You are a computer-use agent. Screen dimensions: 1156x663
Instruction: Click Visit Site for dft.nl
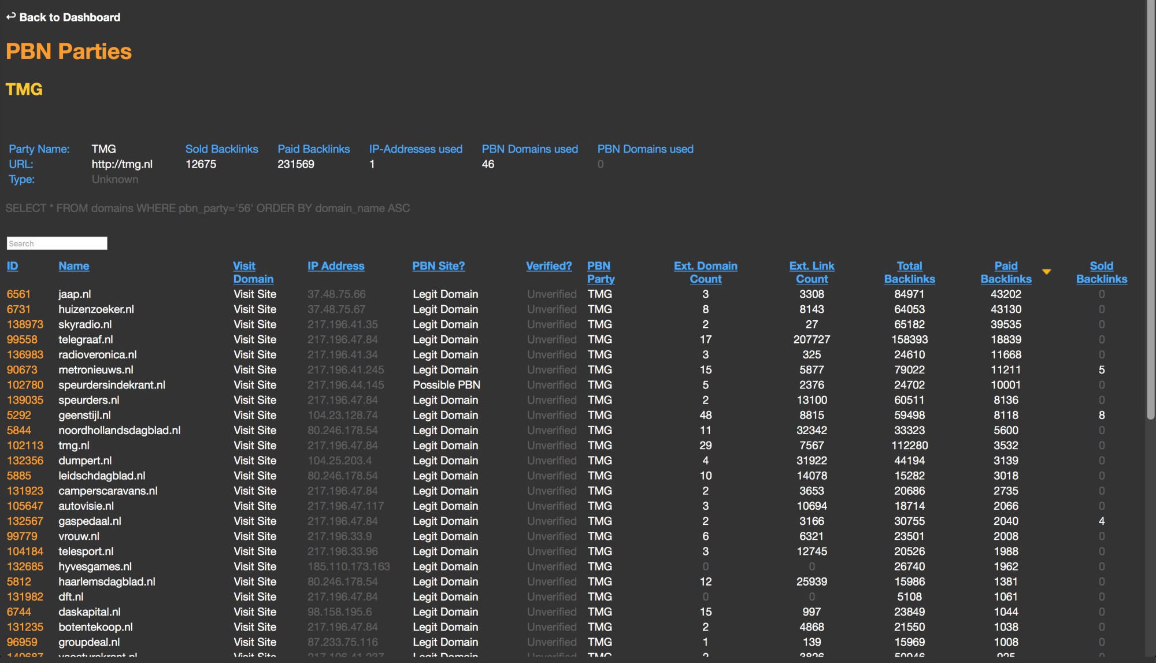pos(255,597)
